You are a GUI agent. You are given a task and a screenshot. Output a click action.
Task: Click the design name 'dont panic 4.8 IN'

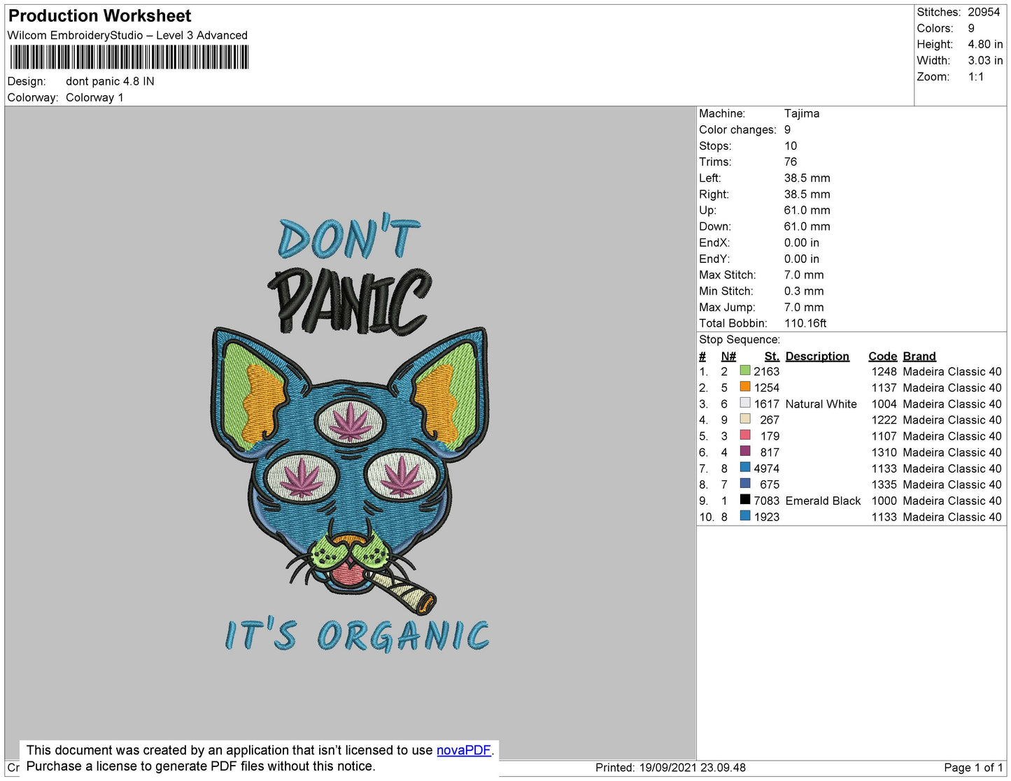pyautogui.click(x=110, y=81)
